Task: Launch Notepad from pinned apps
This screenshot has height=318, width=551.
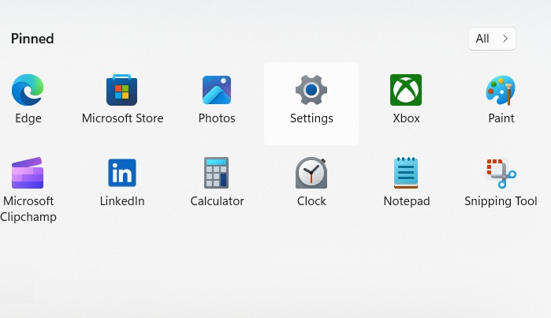Action: tap(406, 181)
